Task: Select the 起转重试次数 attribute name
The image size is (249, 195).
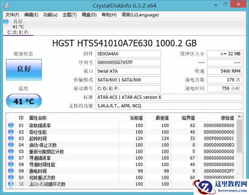Action: [42, 177]
